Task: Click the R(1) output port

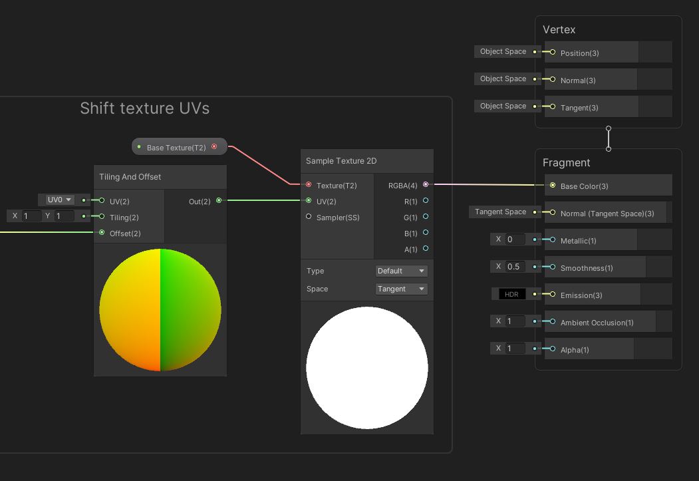Action: pos(426,201)
